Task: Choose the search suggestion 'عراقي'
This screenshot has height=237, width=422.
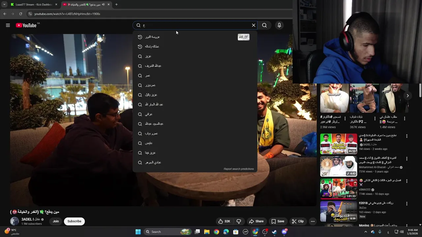Action: (x=195, y=114)
